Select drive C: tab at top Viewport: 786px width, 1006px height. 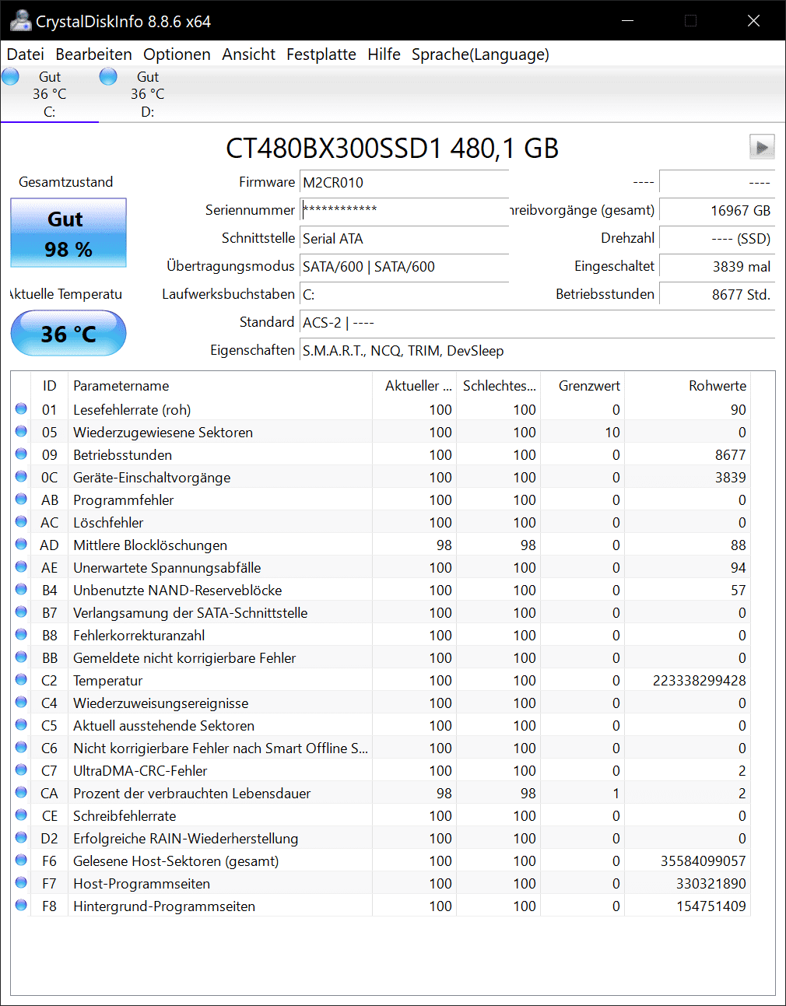49,94
